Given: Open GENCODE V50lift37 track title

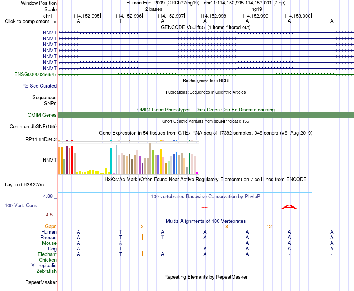Looking at the screenshot, I should point(205,27).
